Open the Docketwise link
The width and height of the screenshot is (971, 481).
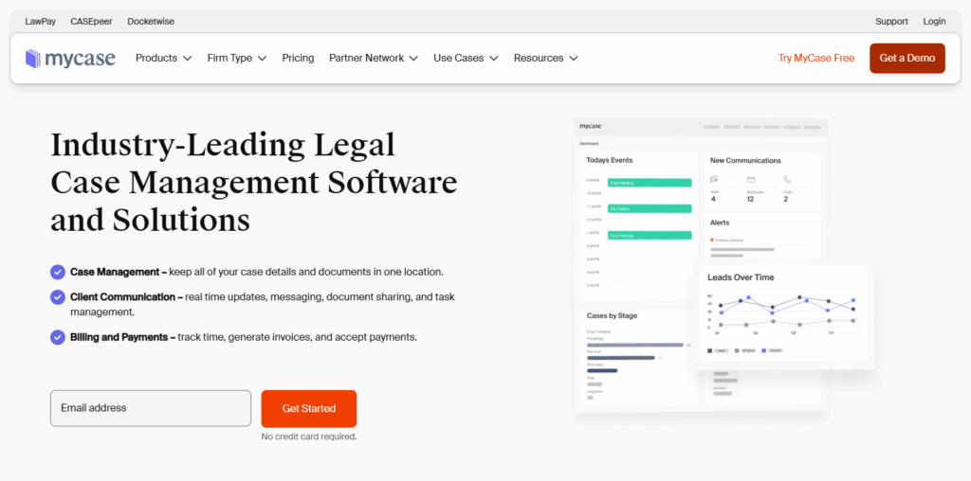pyautogui.click(x=151, y=21)
